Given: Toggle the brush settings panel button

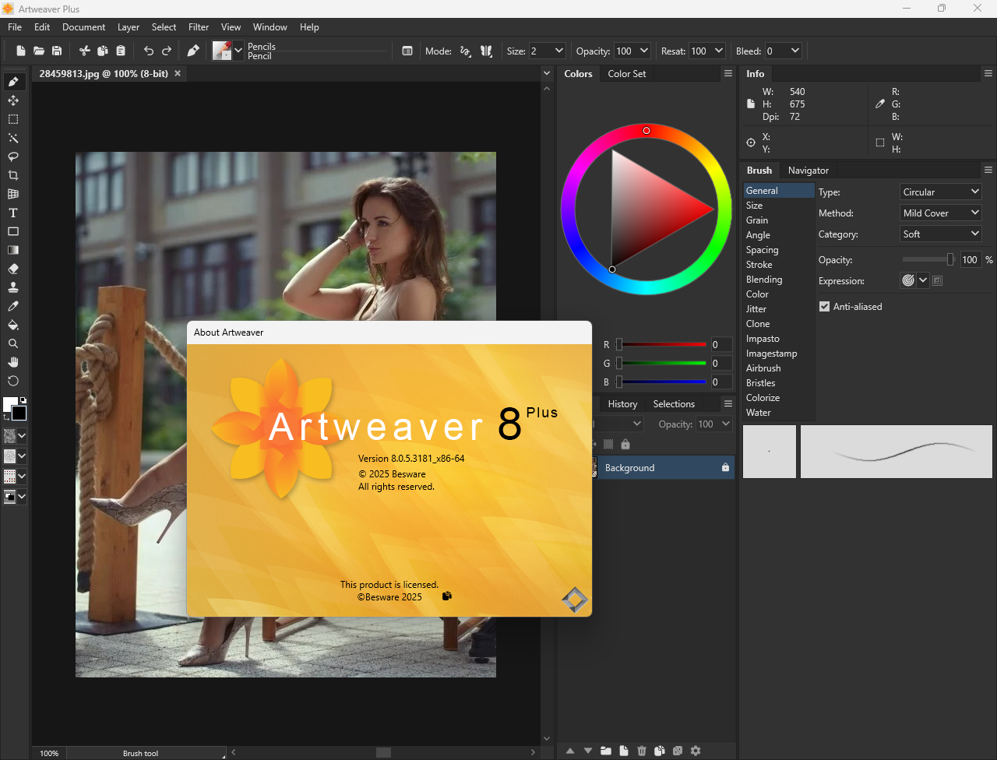Looking at the screenshot, I should tap(407, 51).
